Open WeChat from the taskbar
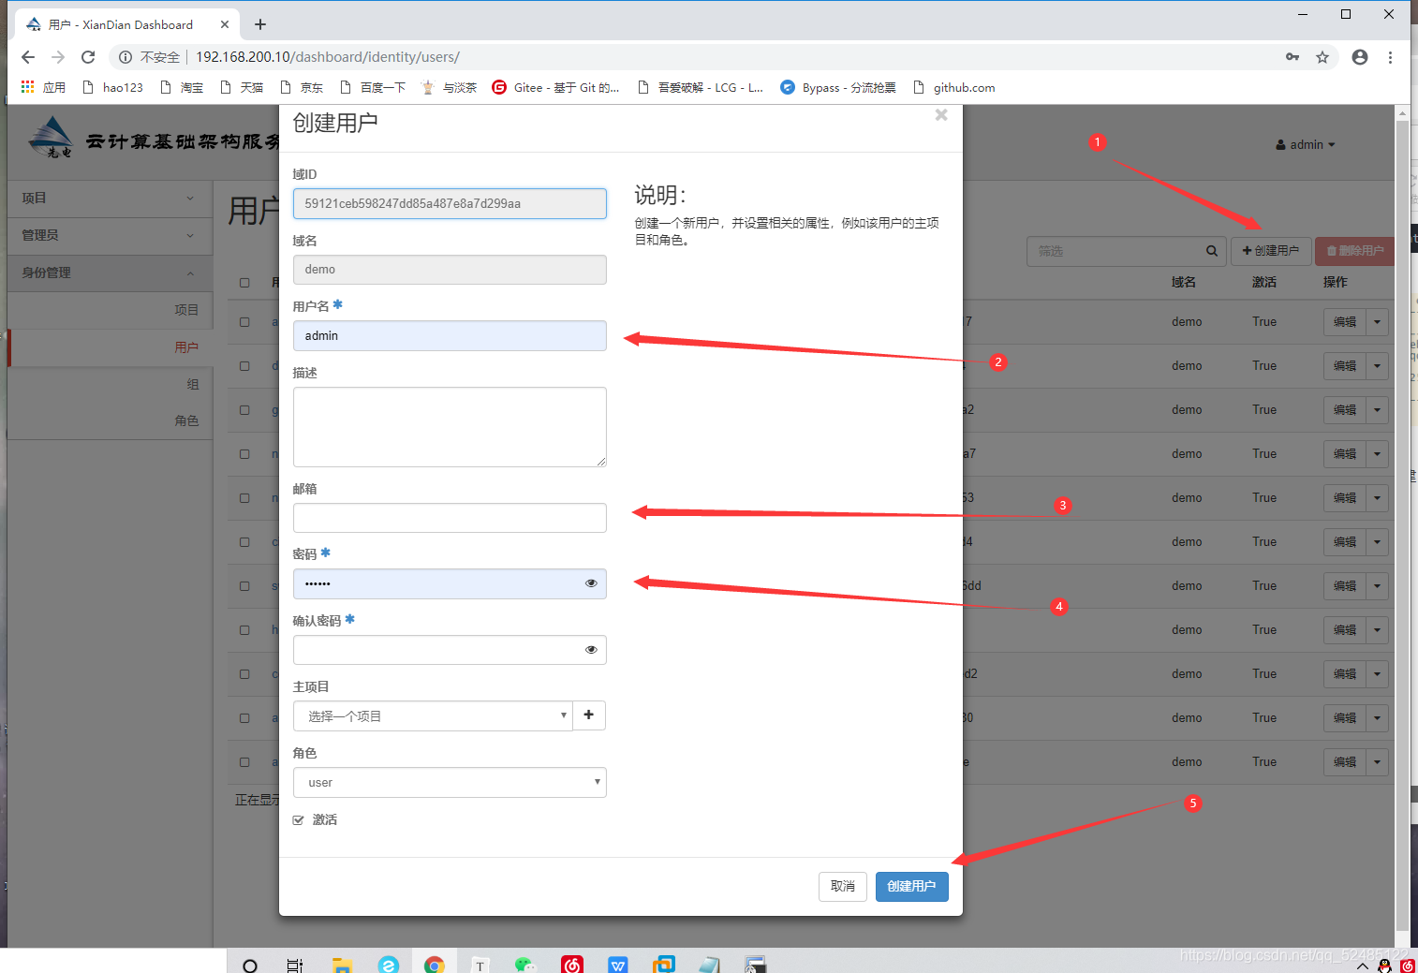Viewport: 1418px width, 973px height. pyautogui.click(x=524, y=966)
